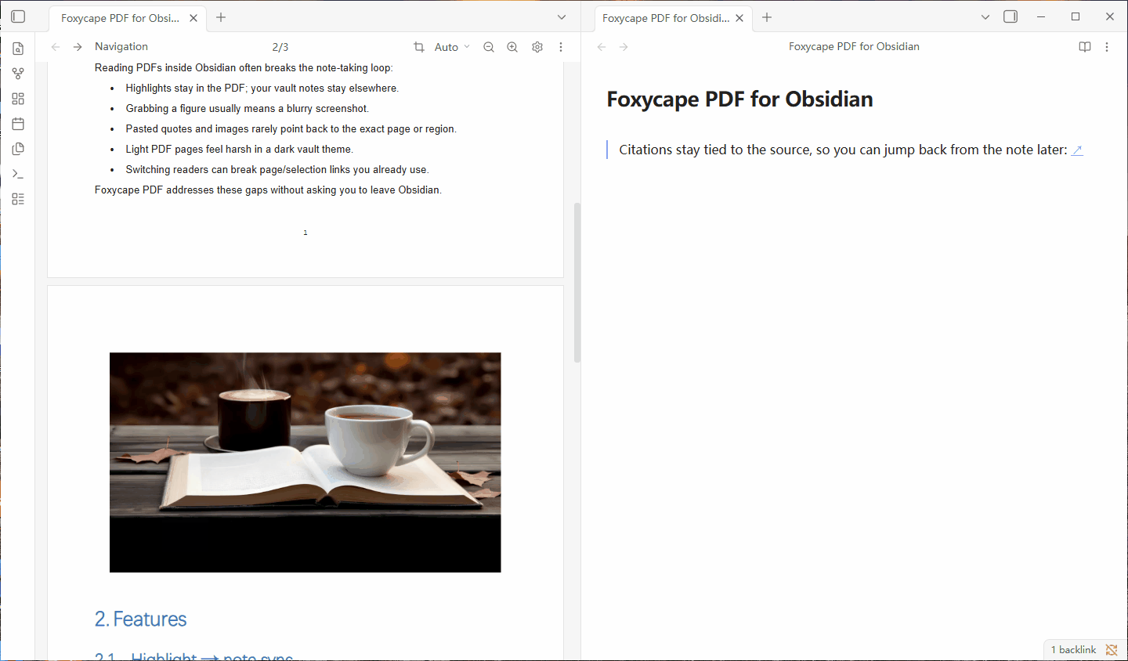Viewport: 1128px width, 661px height.
Task: Click the 'Citations stay tied to the source' quote
Action: click(843, 150)
